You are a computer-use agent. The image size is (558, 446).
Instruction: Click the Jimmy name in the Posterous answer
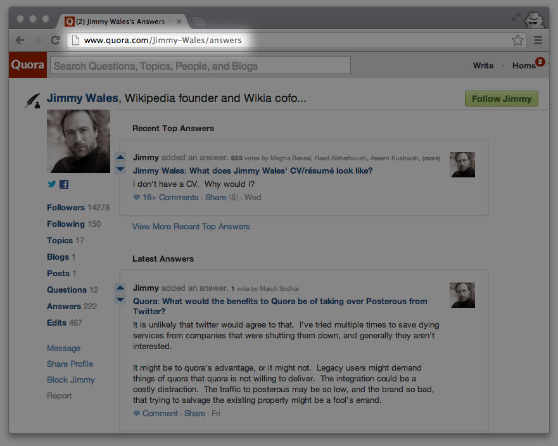[146, 288]
